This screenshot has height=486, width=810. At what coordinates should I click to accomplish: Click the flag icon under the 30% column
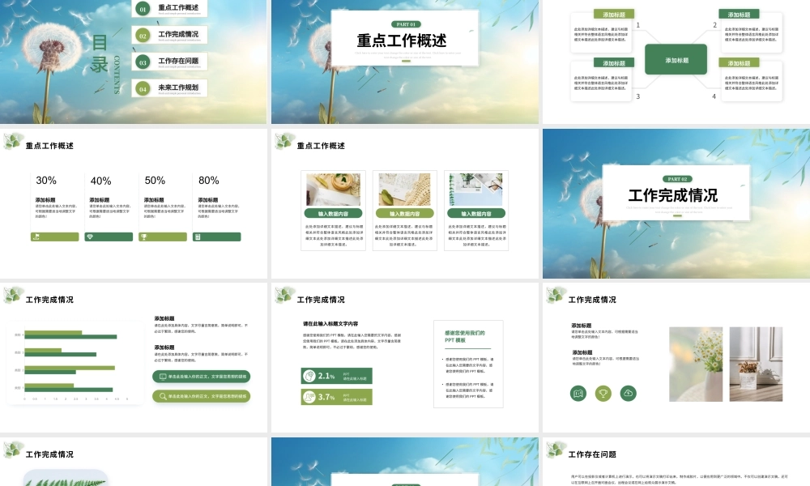tap(36, 237)
